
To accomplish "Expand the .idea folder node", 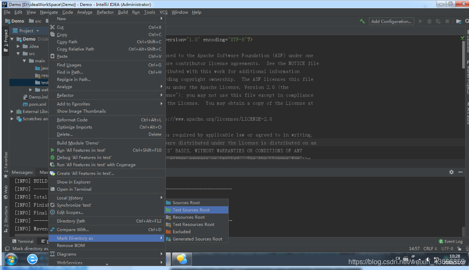I will click(x=18, y=46).
